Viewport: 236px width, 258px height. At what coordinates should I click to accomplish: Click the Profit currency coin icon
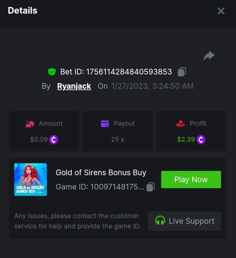click(201, 140)
